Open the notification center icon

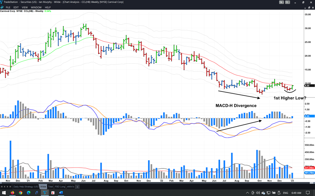[308, 193]
